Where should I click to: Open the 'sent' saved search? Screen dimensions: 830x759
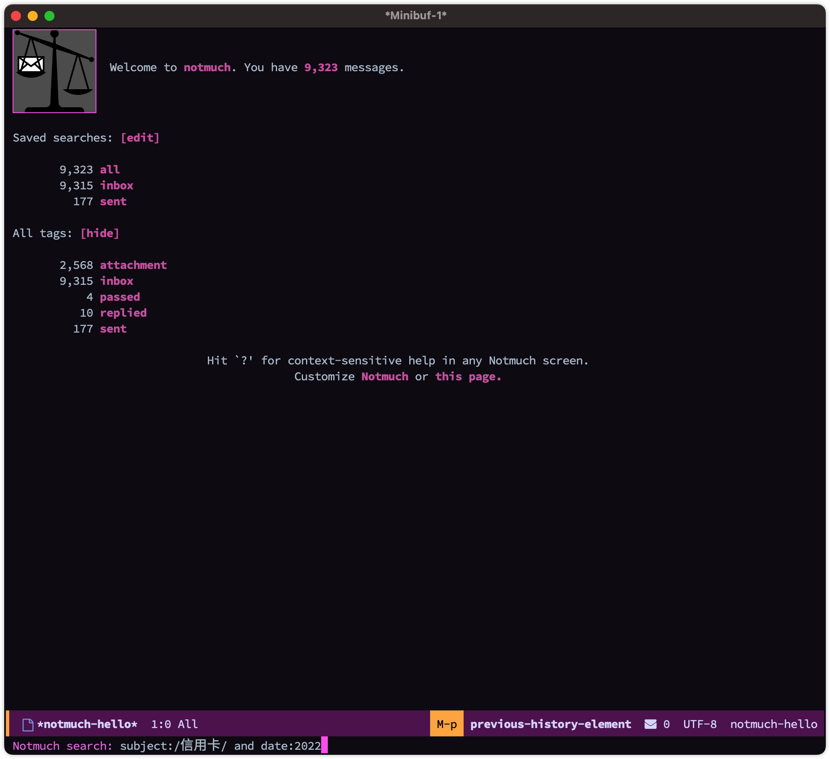click(113, 201)
